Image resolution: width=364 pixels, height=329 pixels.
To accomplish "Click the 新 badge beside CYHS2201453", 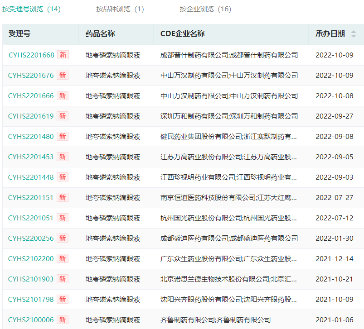I will coord(63,157).
